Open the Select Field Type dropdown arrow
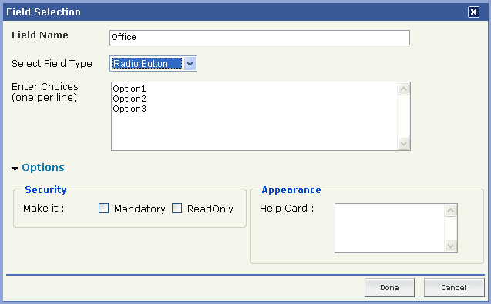The height and width of the screenshot is (304, 491). click(x=190, y=64)
